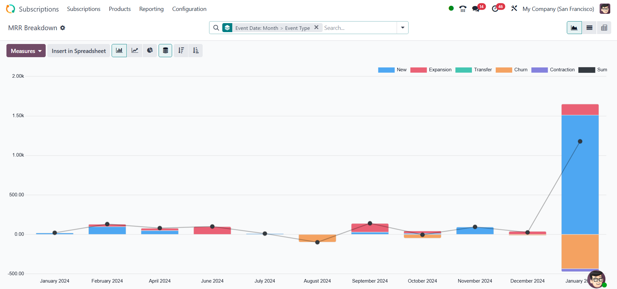617x289 pixels.
Task: Toggle the stacked chart option
Action: pos(165,51)
